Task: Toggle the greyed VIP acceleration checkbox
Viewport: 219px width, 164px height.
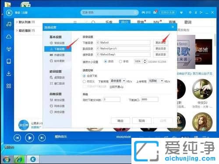Action: pyautogui.click(x=84, y=86)
